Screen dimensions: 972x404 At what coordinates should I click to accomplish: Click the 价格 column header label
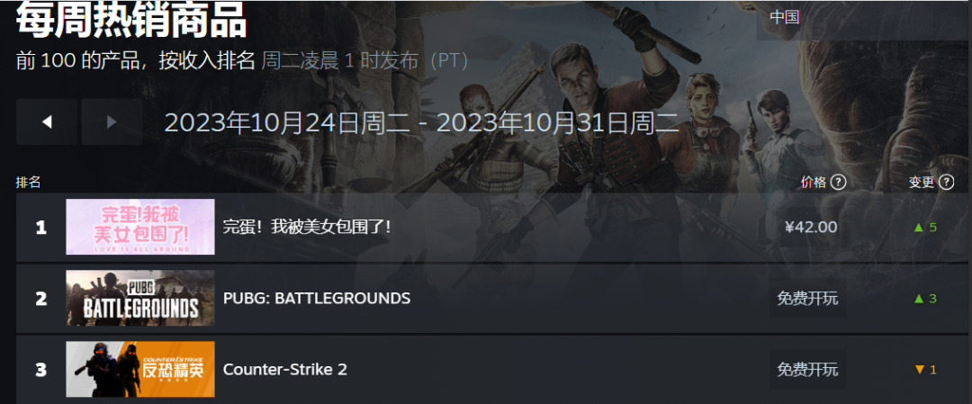(x=814, y=182)
